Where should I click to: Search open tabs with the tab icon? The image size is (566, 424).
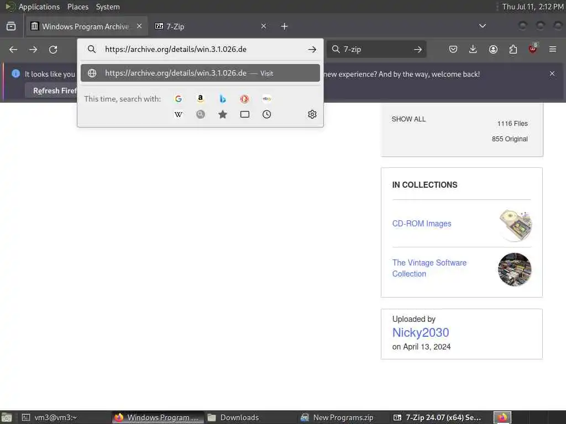[x=245, y=115]
